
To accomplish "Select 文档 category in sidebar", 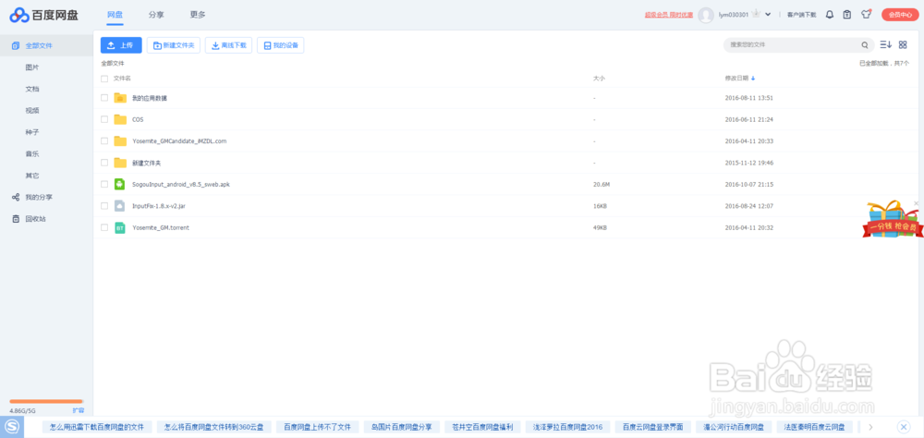I will coord(32,89).
